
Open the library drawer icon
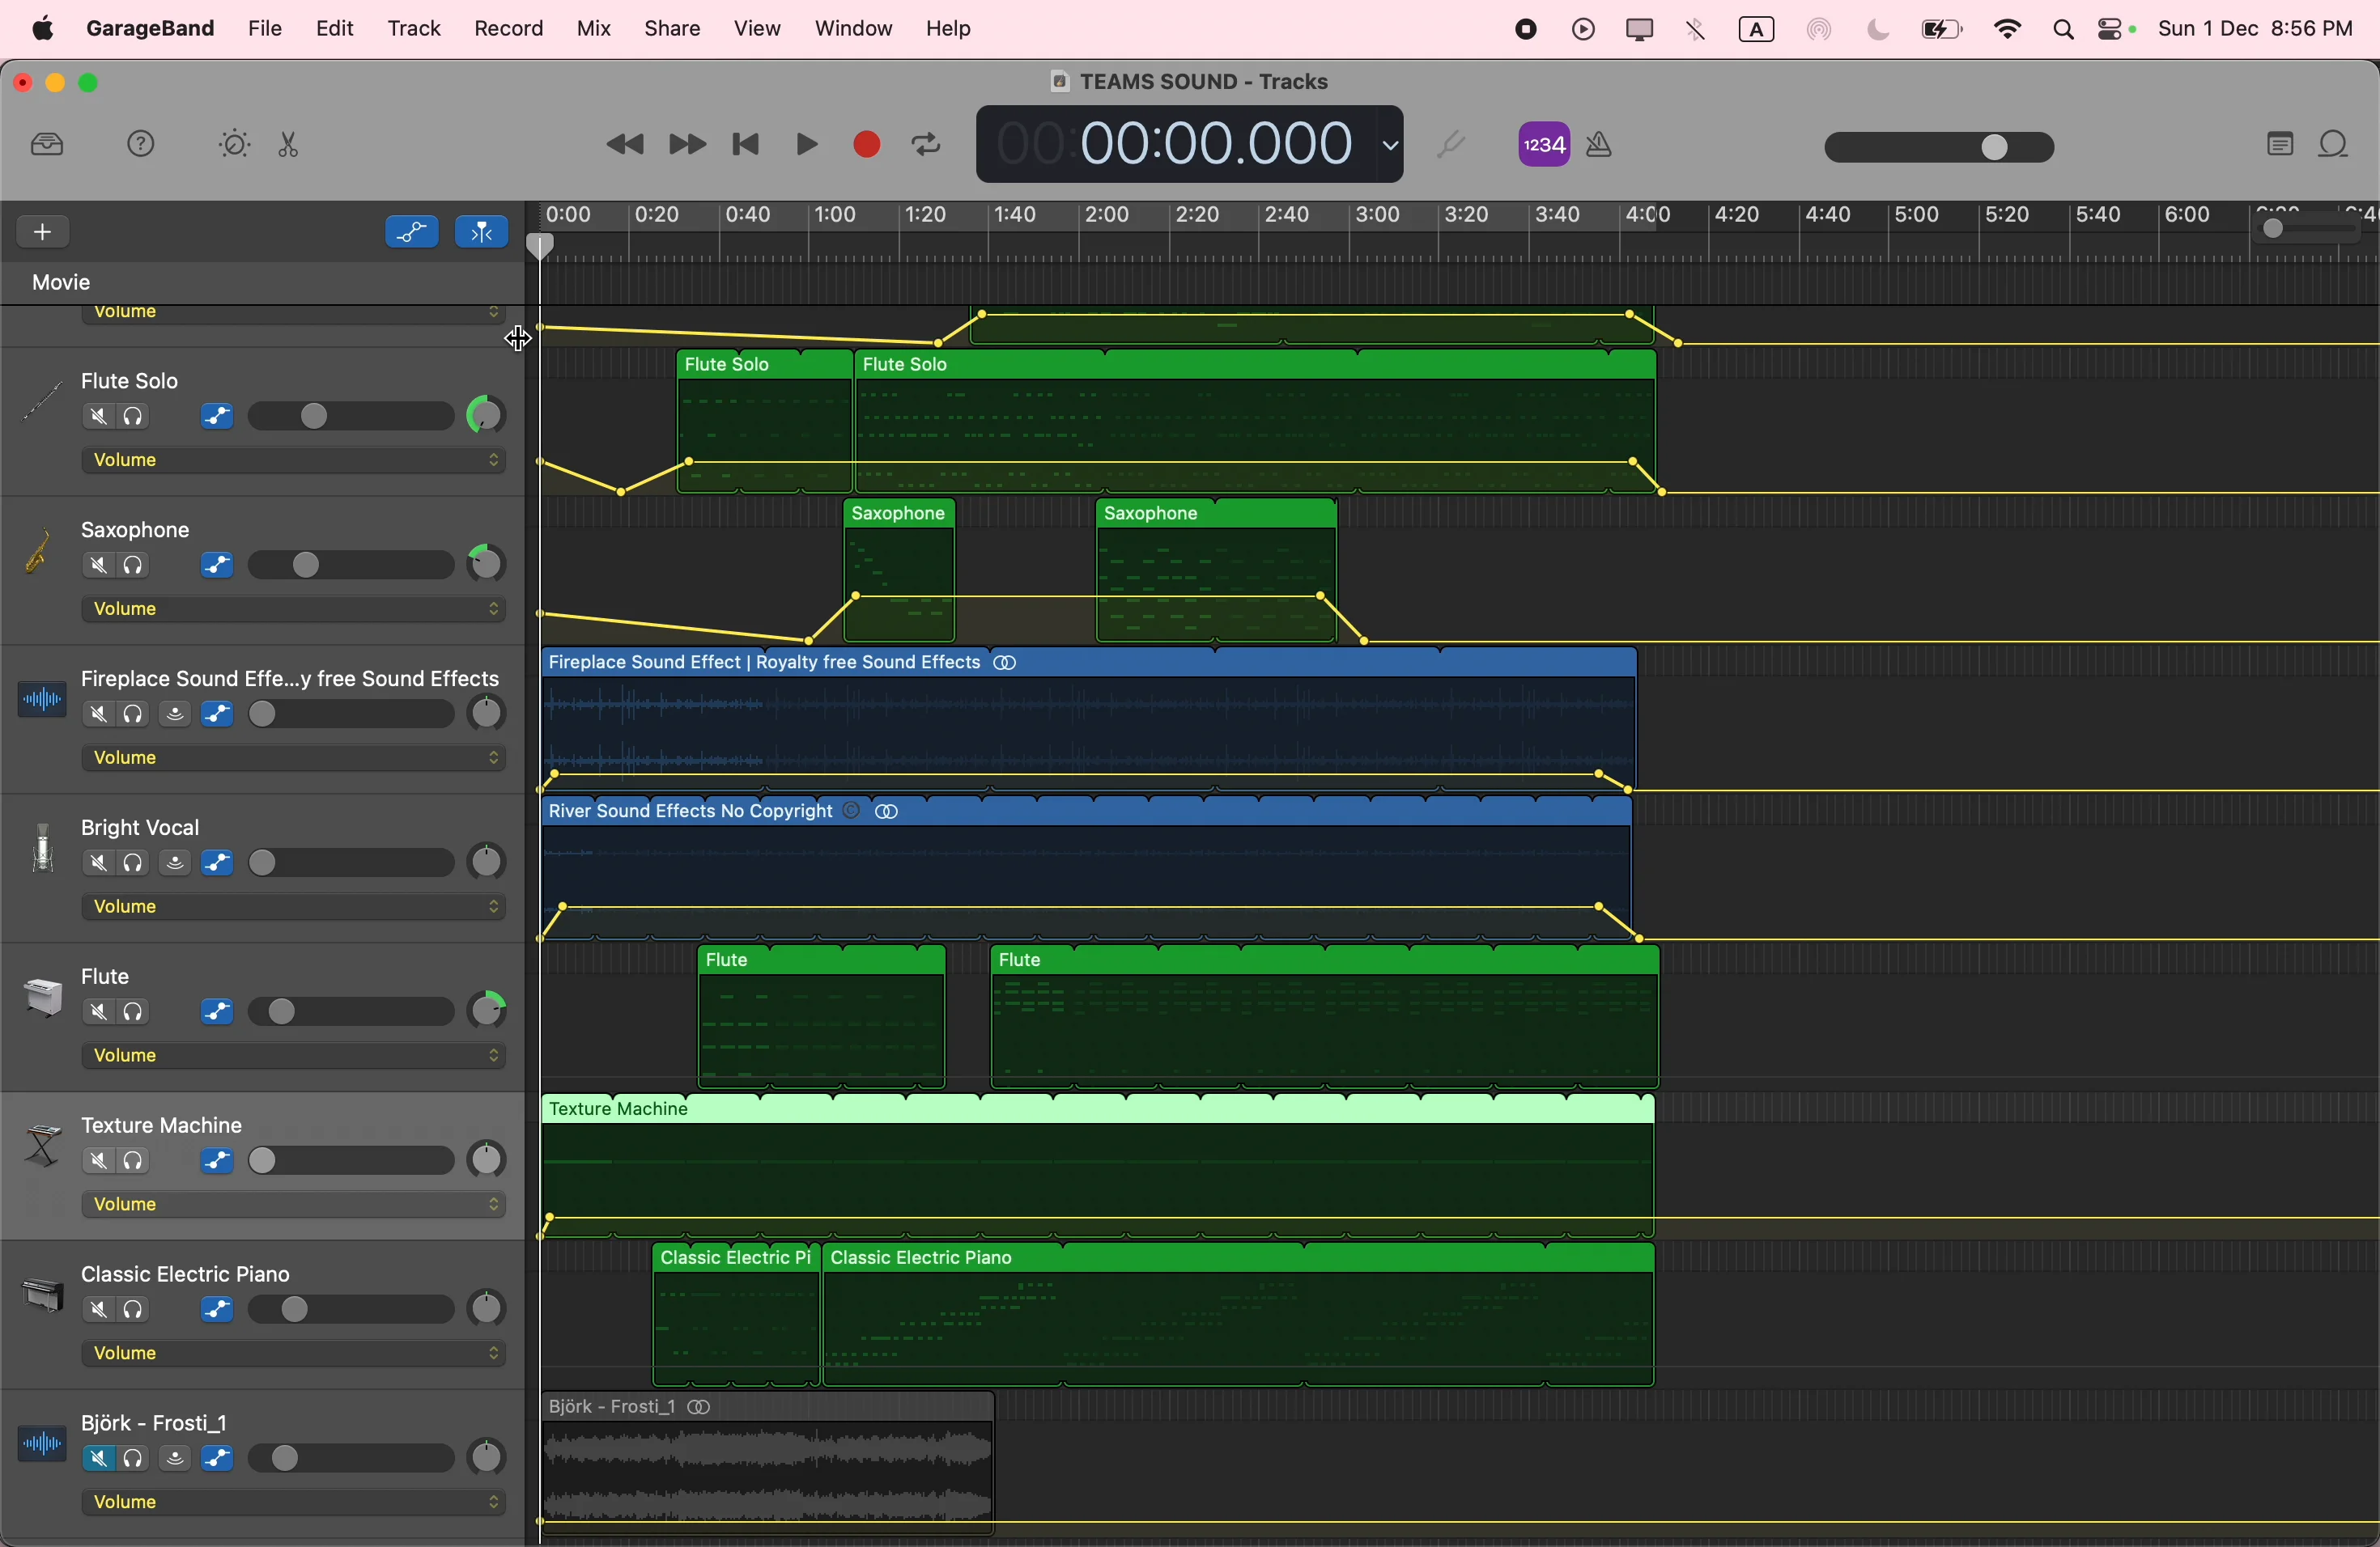pos(47,146)
